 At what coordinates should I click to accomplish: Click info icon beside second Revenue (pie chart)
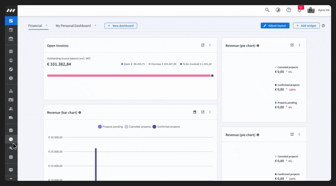(258, 135)
